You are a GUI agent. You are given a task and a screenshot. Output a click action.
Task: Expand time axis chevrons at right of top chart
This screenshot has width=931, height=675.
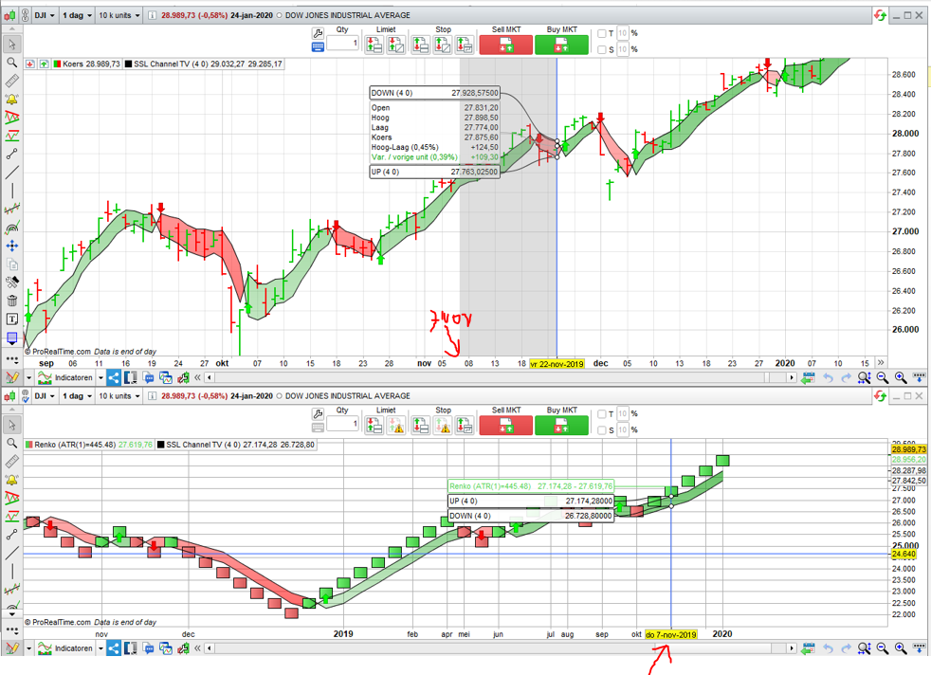[881, 362]
